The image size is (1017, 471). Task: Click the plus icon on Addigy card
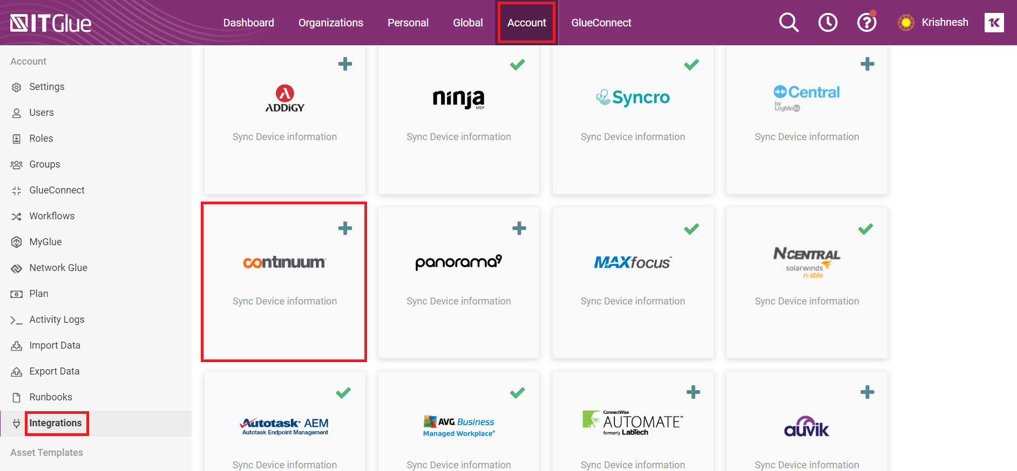click(x=345, y=64)
